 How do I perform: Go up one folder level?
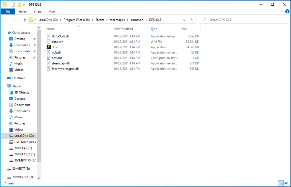click(x=24, y=20)
